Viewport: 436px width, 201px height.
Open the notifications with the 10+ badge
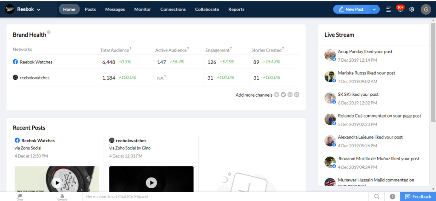[399, 9]
